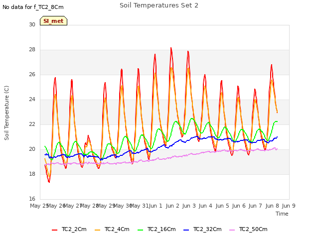Click the y-axis value 28
The image size is (319, 239).
pyautogui.click(x=32, y=50)
